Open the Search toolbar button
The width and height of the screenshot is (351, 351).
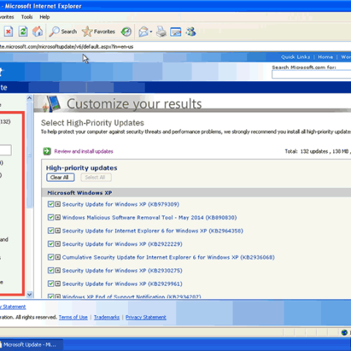coord(63,31)
